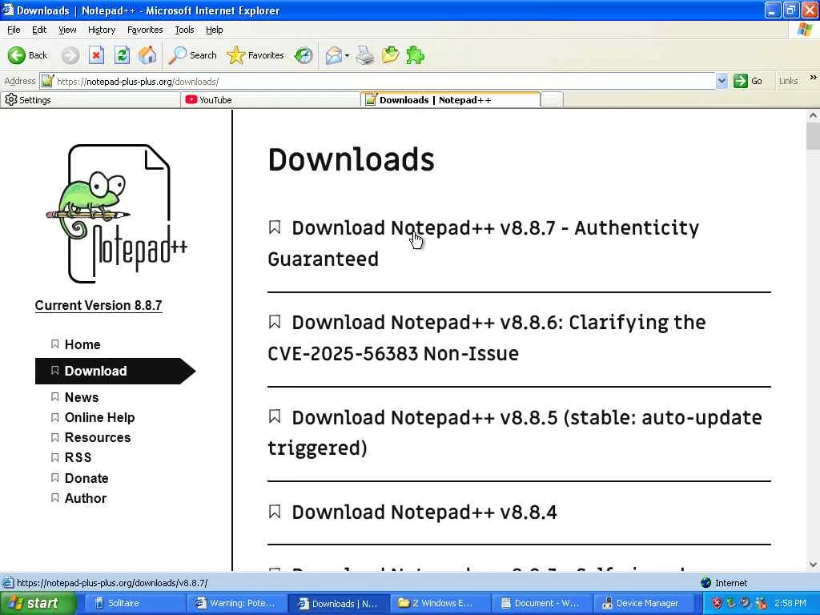Viewport: 820px width, 615px height.
Task: Open the Windows start menu
Action: tap(38, 603)
